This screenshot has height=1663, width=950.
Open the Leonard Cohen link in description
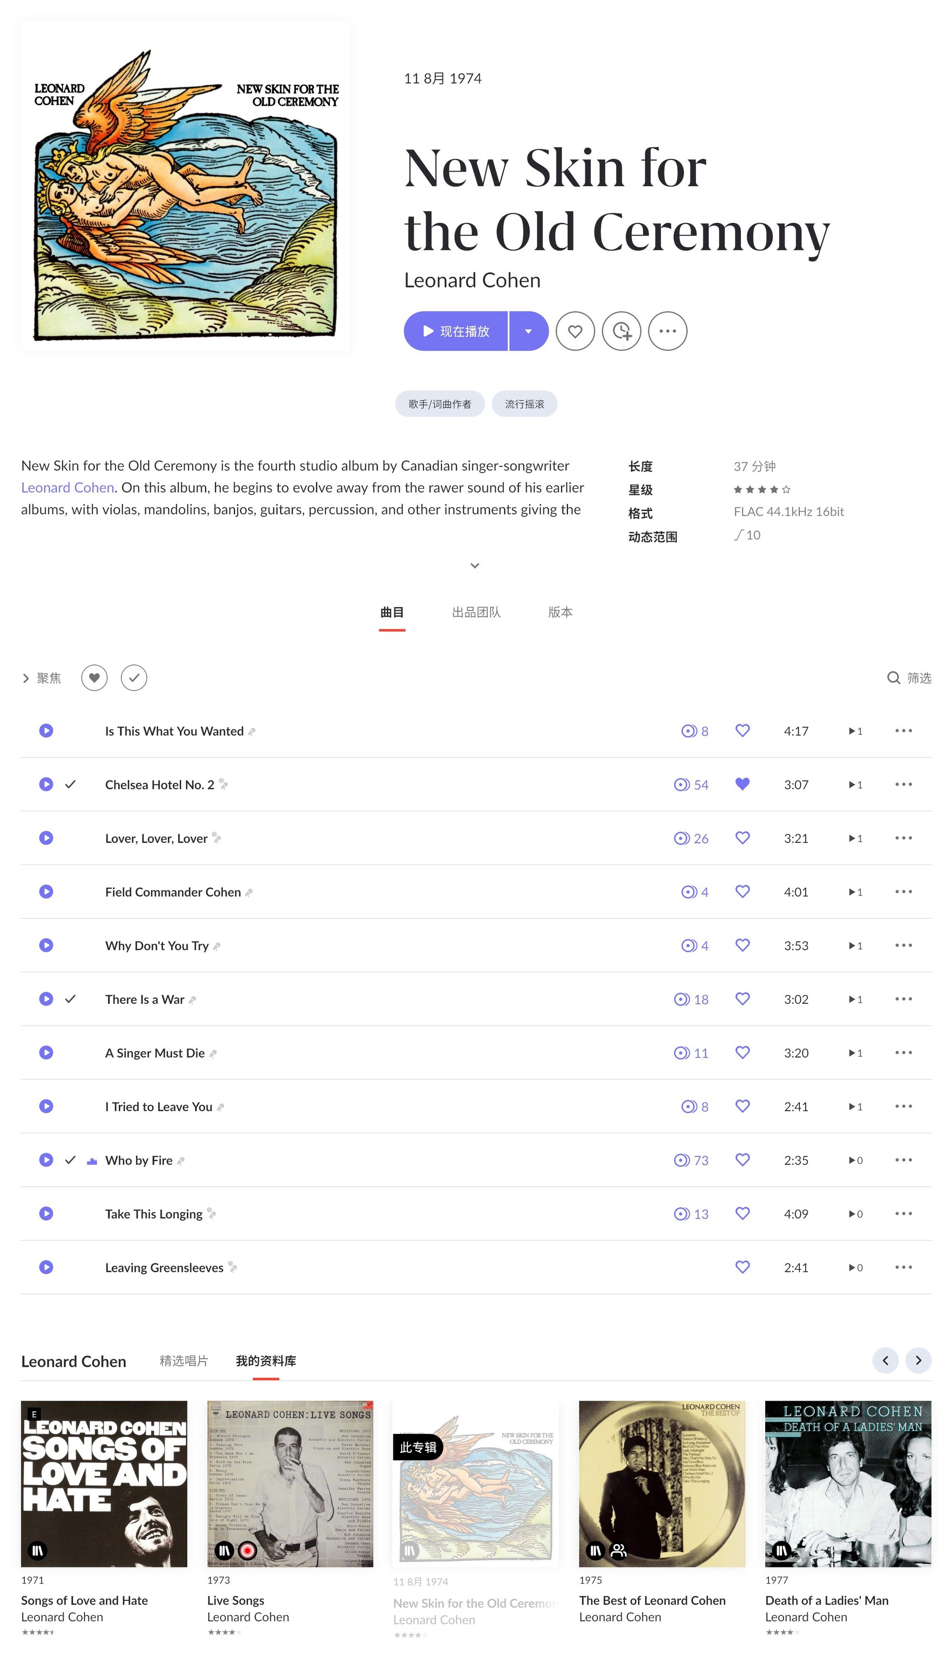(67, 488)
